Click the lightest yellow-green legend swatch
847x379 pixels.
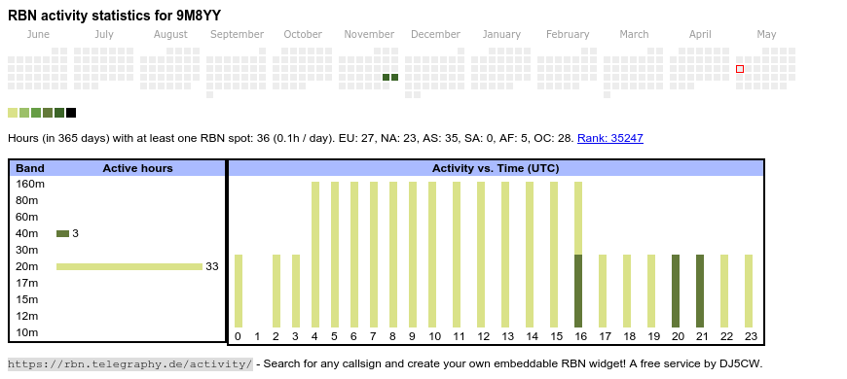(13, 113)
